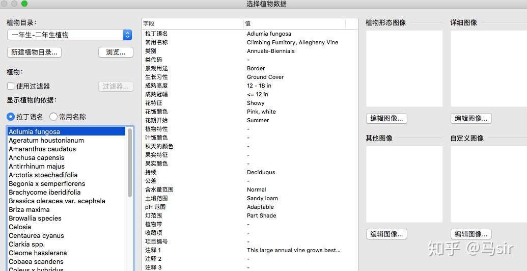Click the green window zoom button
Image resolution: width=527 pixels, height=271 pixels.
[x=24, y=4]
